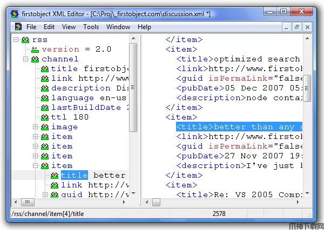Click tree pane horizontal scroll left arrow
Image resolution: width=324 pixels, height=230 pixels.
click(16, 202)
